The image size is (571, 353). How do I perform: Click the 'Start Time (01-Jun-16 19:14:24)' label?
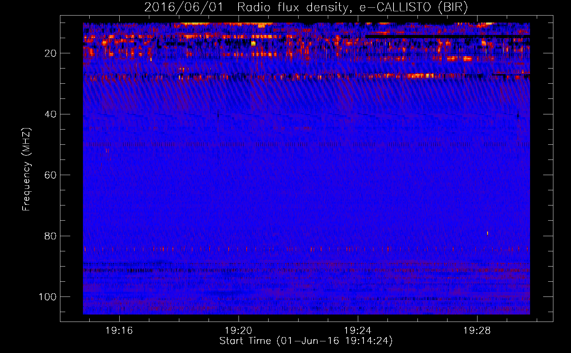point(306,341)
